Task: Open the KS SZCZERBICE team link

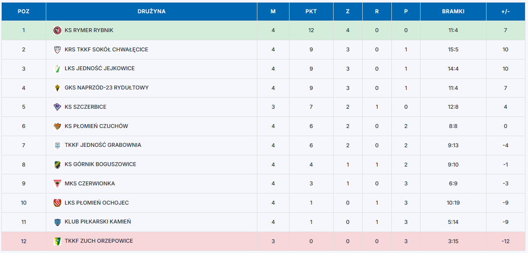Action: (86, 107)
